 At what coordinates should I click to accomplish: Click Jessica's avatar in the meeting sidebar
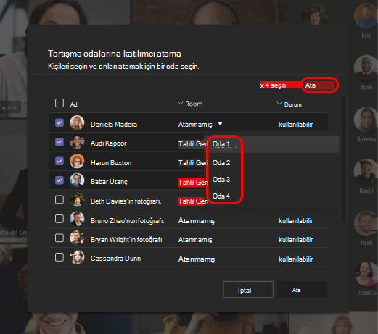coord(366,275)
